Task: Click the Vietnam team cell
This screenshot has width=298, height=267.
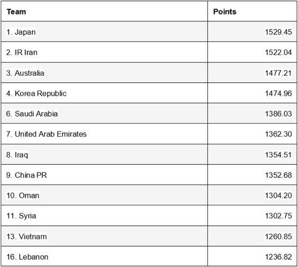Action: (x=26, y=236)
